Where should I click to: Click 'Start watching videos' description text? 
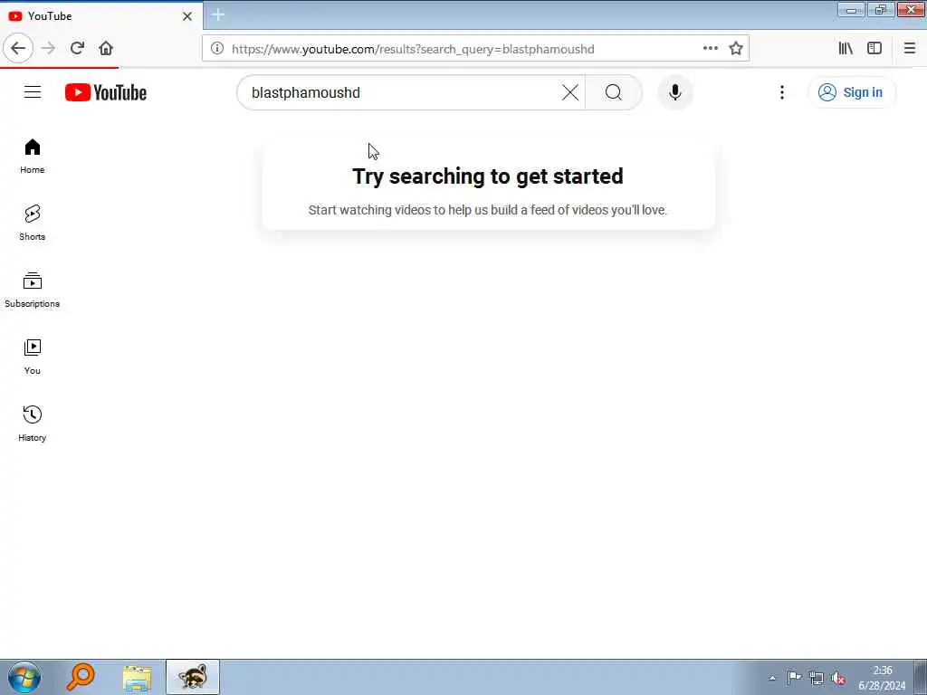point(488,210)
